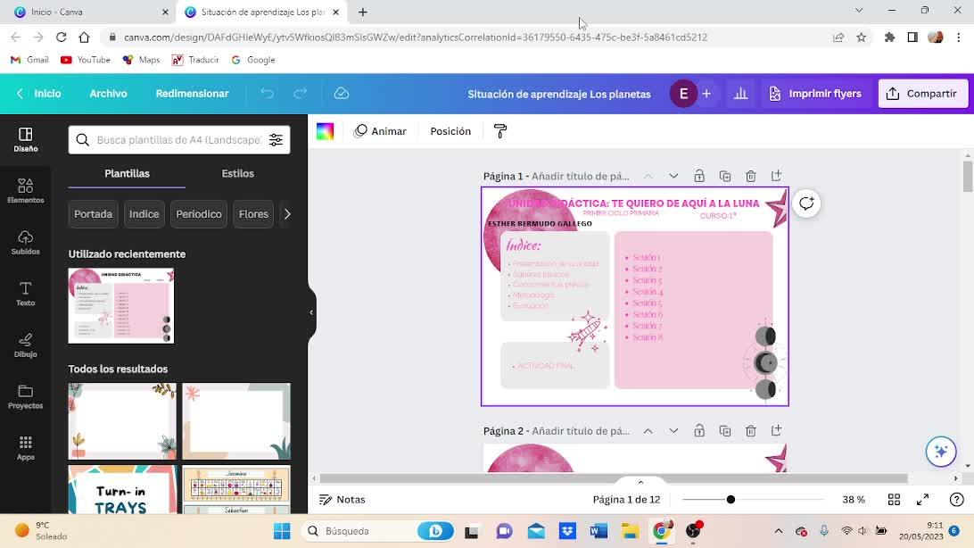Open the Apps sidebar panel
This screenshot has width=974, height=548.
pyautogui.click(x=26, y=448)
